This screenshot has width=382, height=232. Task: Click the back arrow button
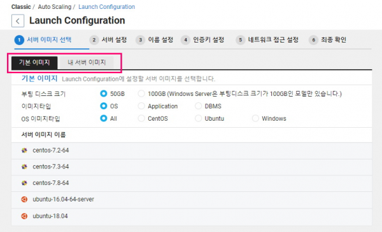[x=18, y=21]
